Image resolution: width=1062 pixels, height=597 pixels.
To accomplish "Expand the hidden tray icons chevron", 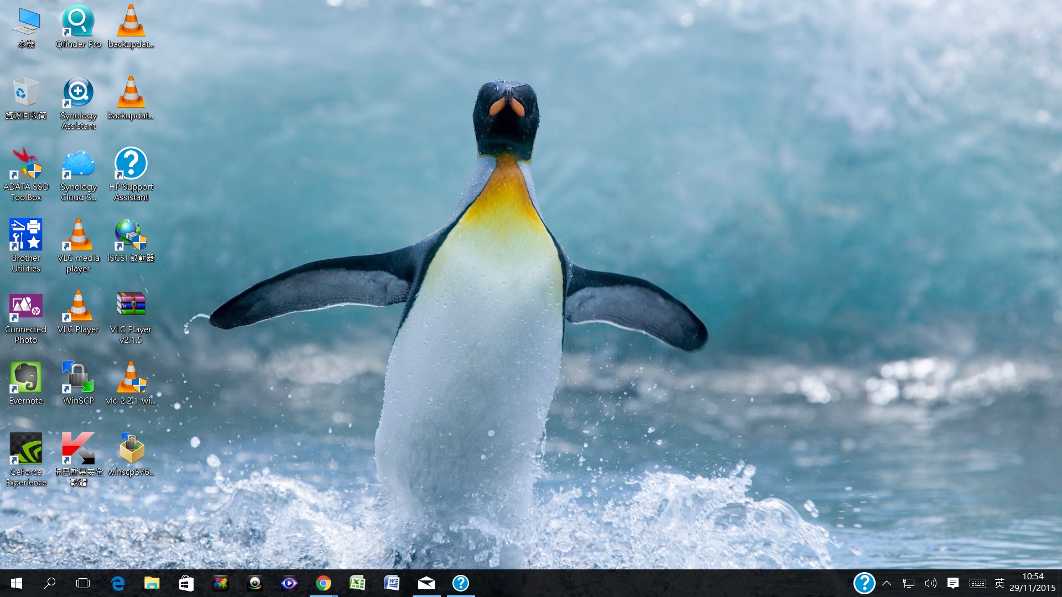I will point(887,583).
